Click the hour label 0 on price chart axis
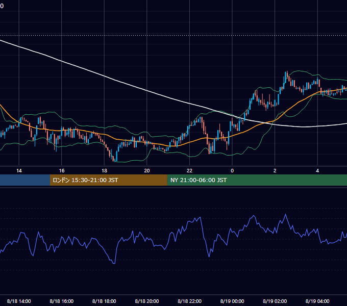Screen dimensions: 347x306 (x=232, y=171)
